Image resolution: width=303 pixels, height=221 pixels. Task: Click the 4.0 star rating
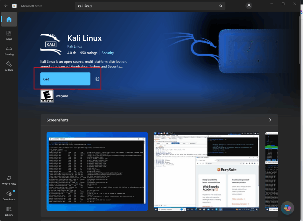pos(72,53)
